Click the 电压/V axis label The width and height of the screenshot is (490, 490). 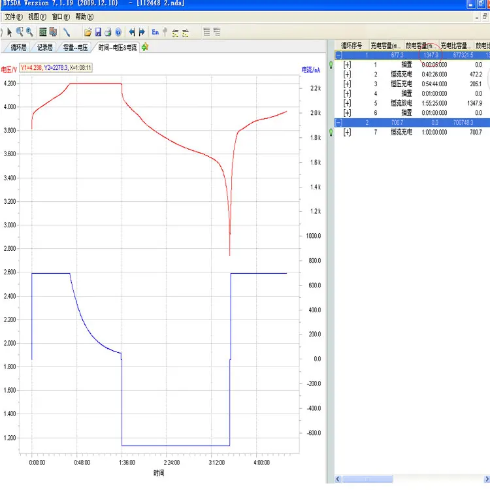[x=9, y=70]
